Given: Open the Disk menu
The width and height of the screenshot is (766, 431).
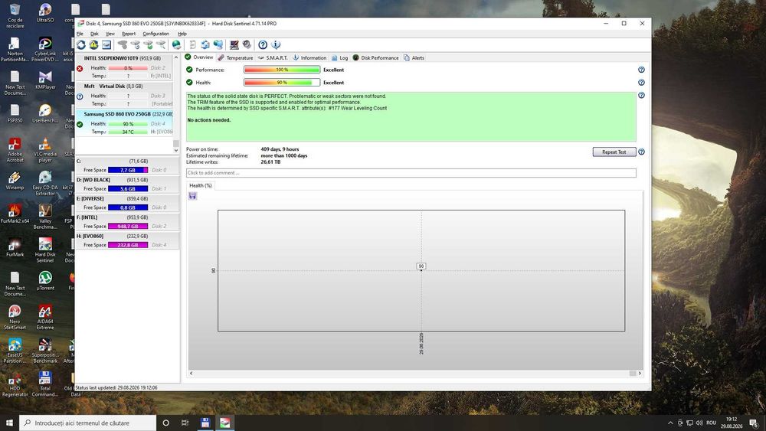Looking at the screenshot, I should (x=94, y=34).
